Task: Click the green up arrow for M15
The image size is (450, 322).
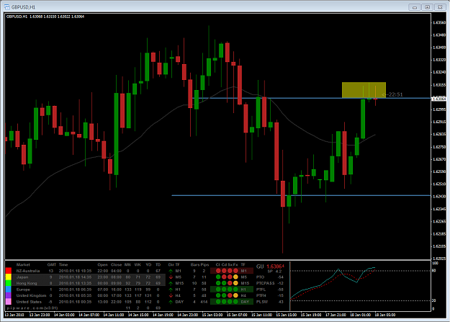Action: [171, 283]
